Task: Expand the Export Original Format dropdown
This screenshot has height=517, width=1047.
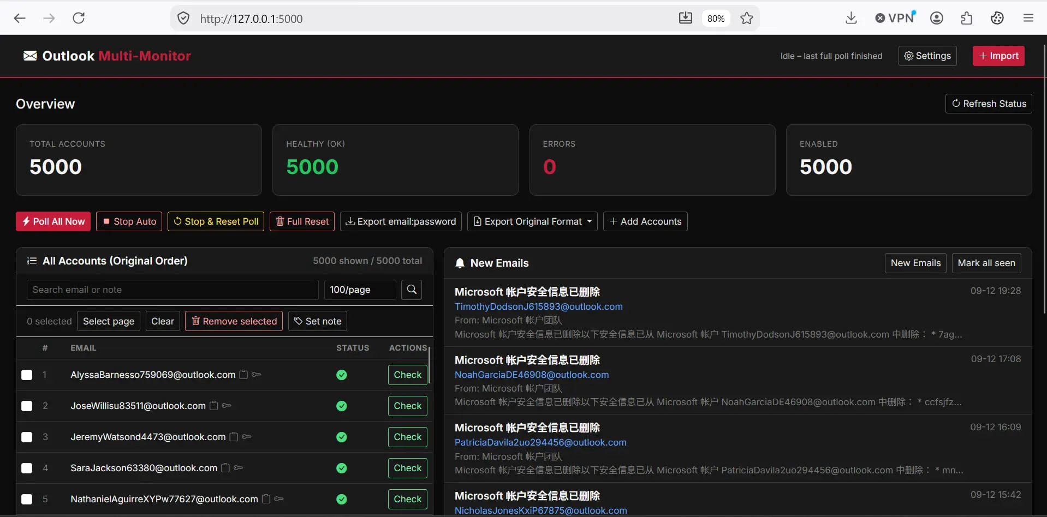Action: point(532,221)
